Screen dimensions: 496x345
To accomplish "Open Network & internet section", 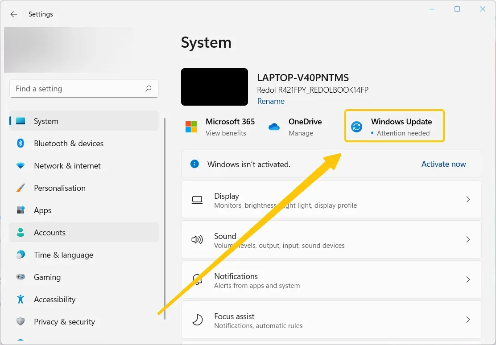I will point(84,166).
